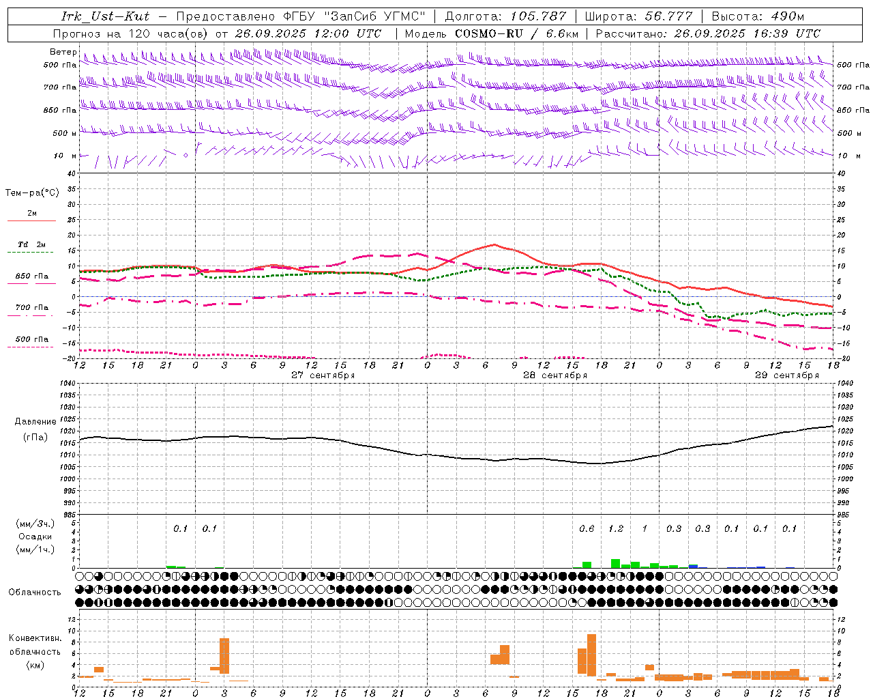Click the '(мм/3ч.)' precipitation unit label
Image resolution: width=873 pixels, height=699 pixels.
35,524
